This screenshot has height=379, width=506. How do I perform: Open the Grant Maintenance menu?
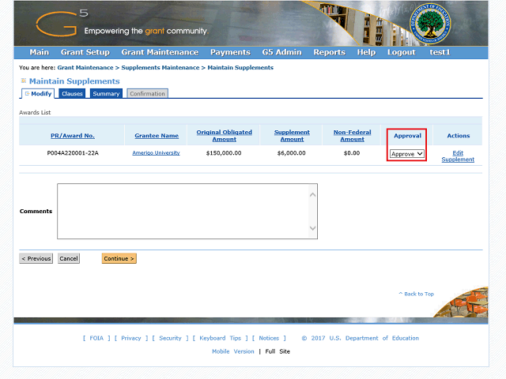[x=160, y=52]
